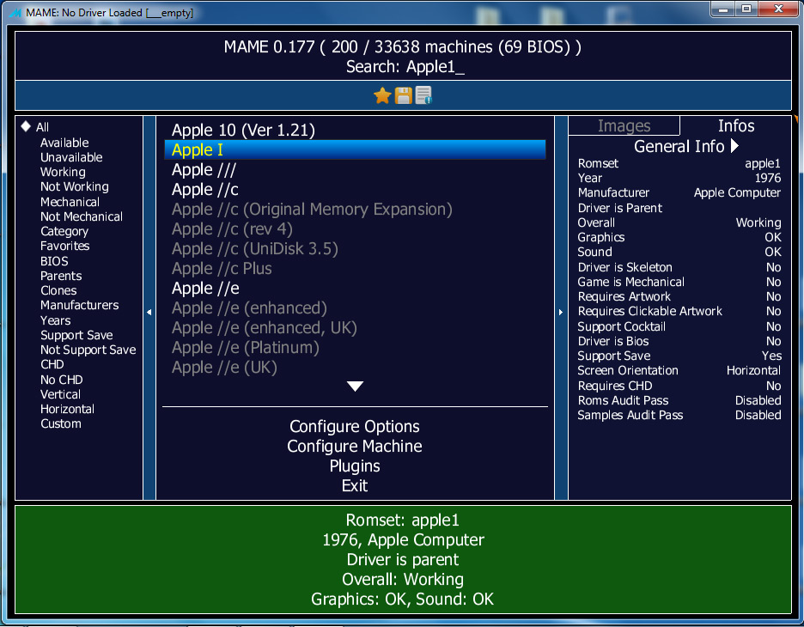Screen dimensions: 804x627
Task: Click the Screen Orientation Horizontal row
Action: pyautogui.click(x=679, y=371)
